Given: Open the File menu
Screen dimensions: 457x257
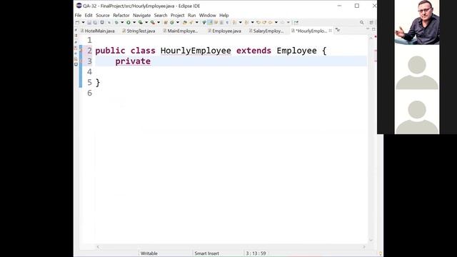Looking at the screenshot, I should pyautogui.click(x=78, y=15).
